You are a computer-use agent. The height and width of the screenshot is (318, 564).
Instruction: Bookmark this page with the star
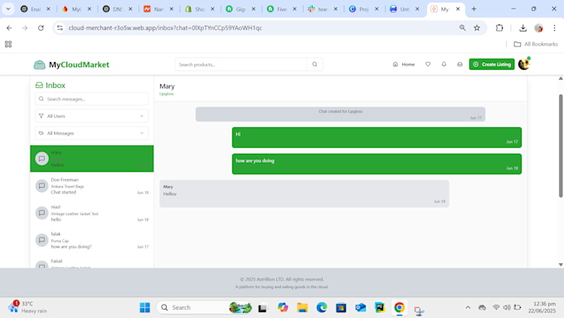(477, 27)
